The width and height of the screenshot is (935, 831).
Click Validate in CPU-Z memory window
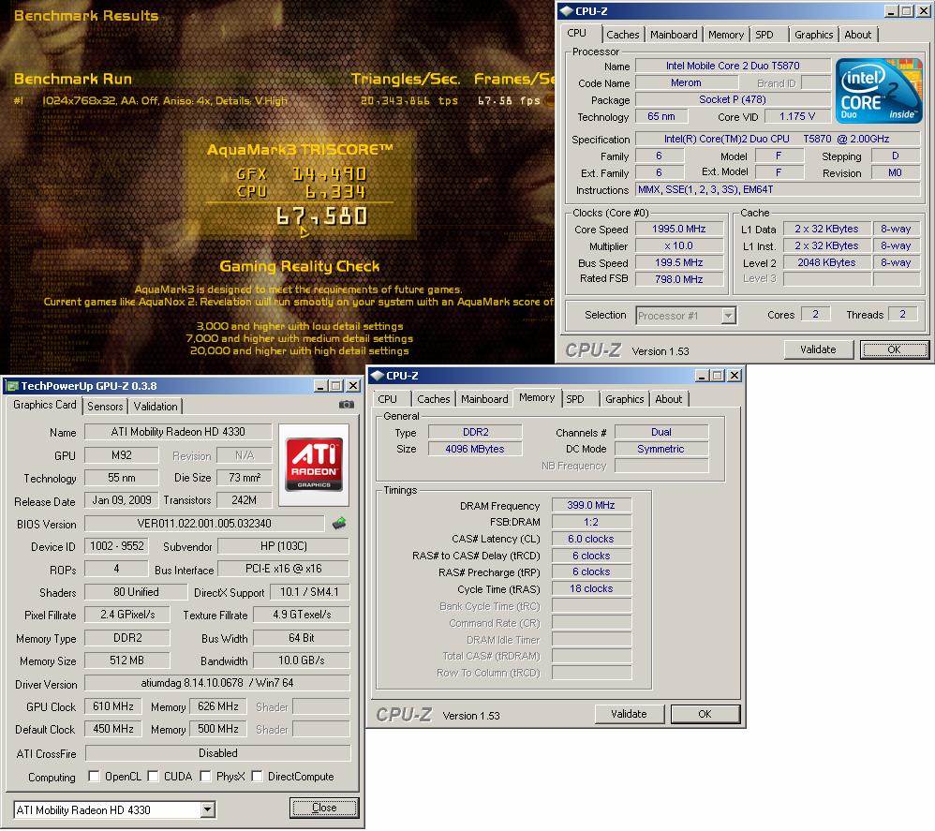coord(629,714)
